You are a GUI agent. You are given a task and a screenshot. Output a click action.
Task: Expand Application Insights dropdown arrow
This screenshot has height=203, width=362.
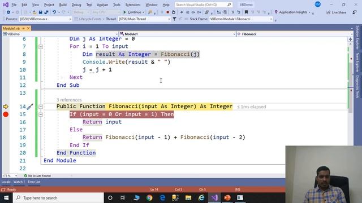(x=309, y=12)
